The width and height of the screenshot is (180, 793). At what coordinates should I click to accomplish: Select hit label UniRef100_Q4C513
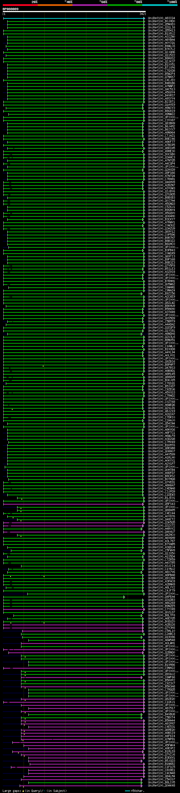click(x=161, y=89)
